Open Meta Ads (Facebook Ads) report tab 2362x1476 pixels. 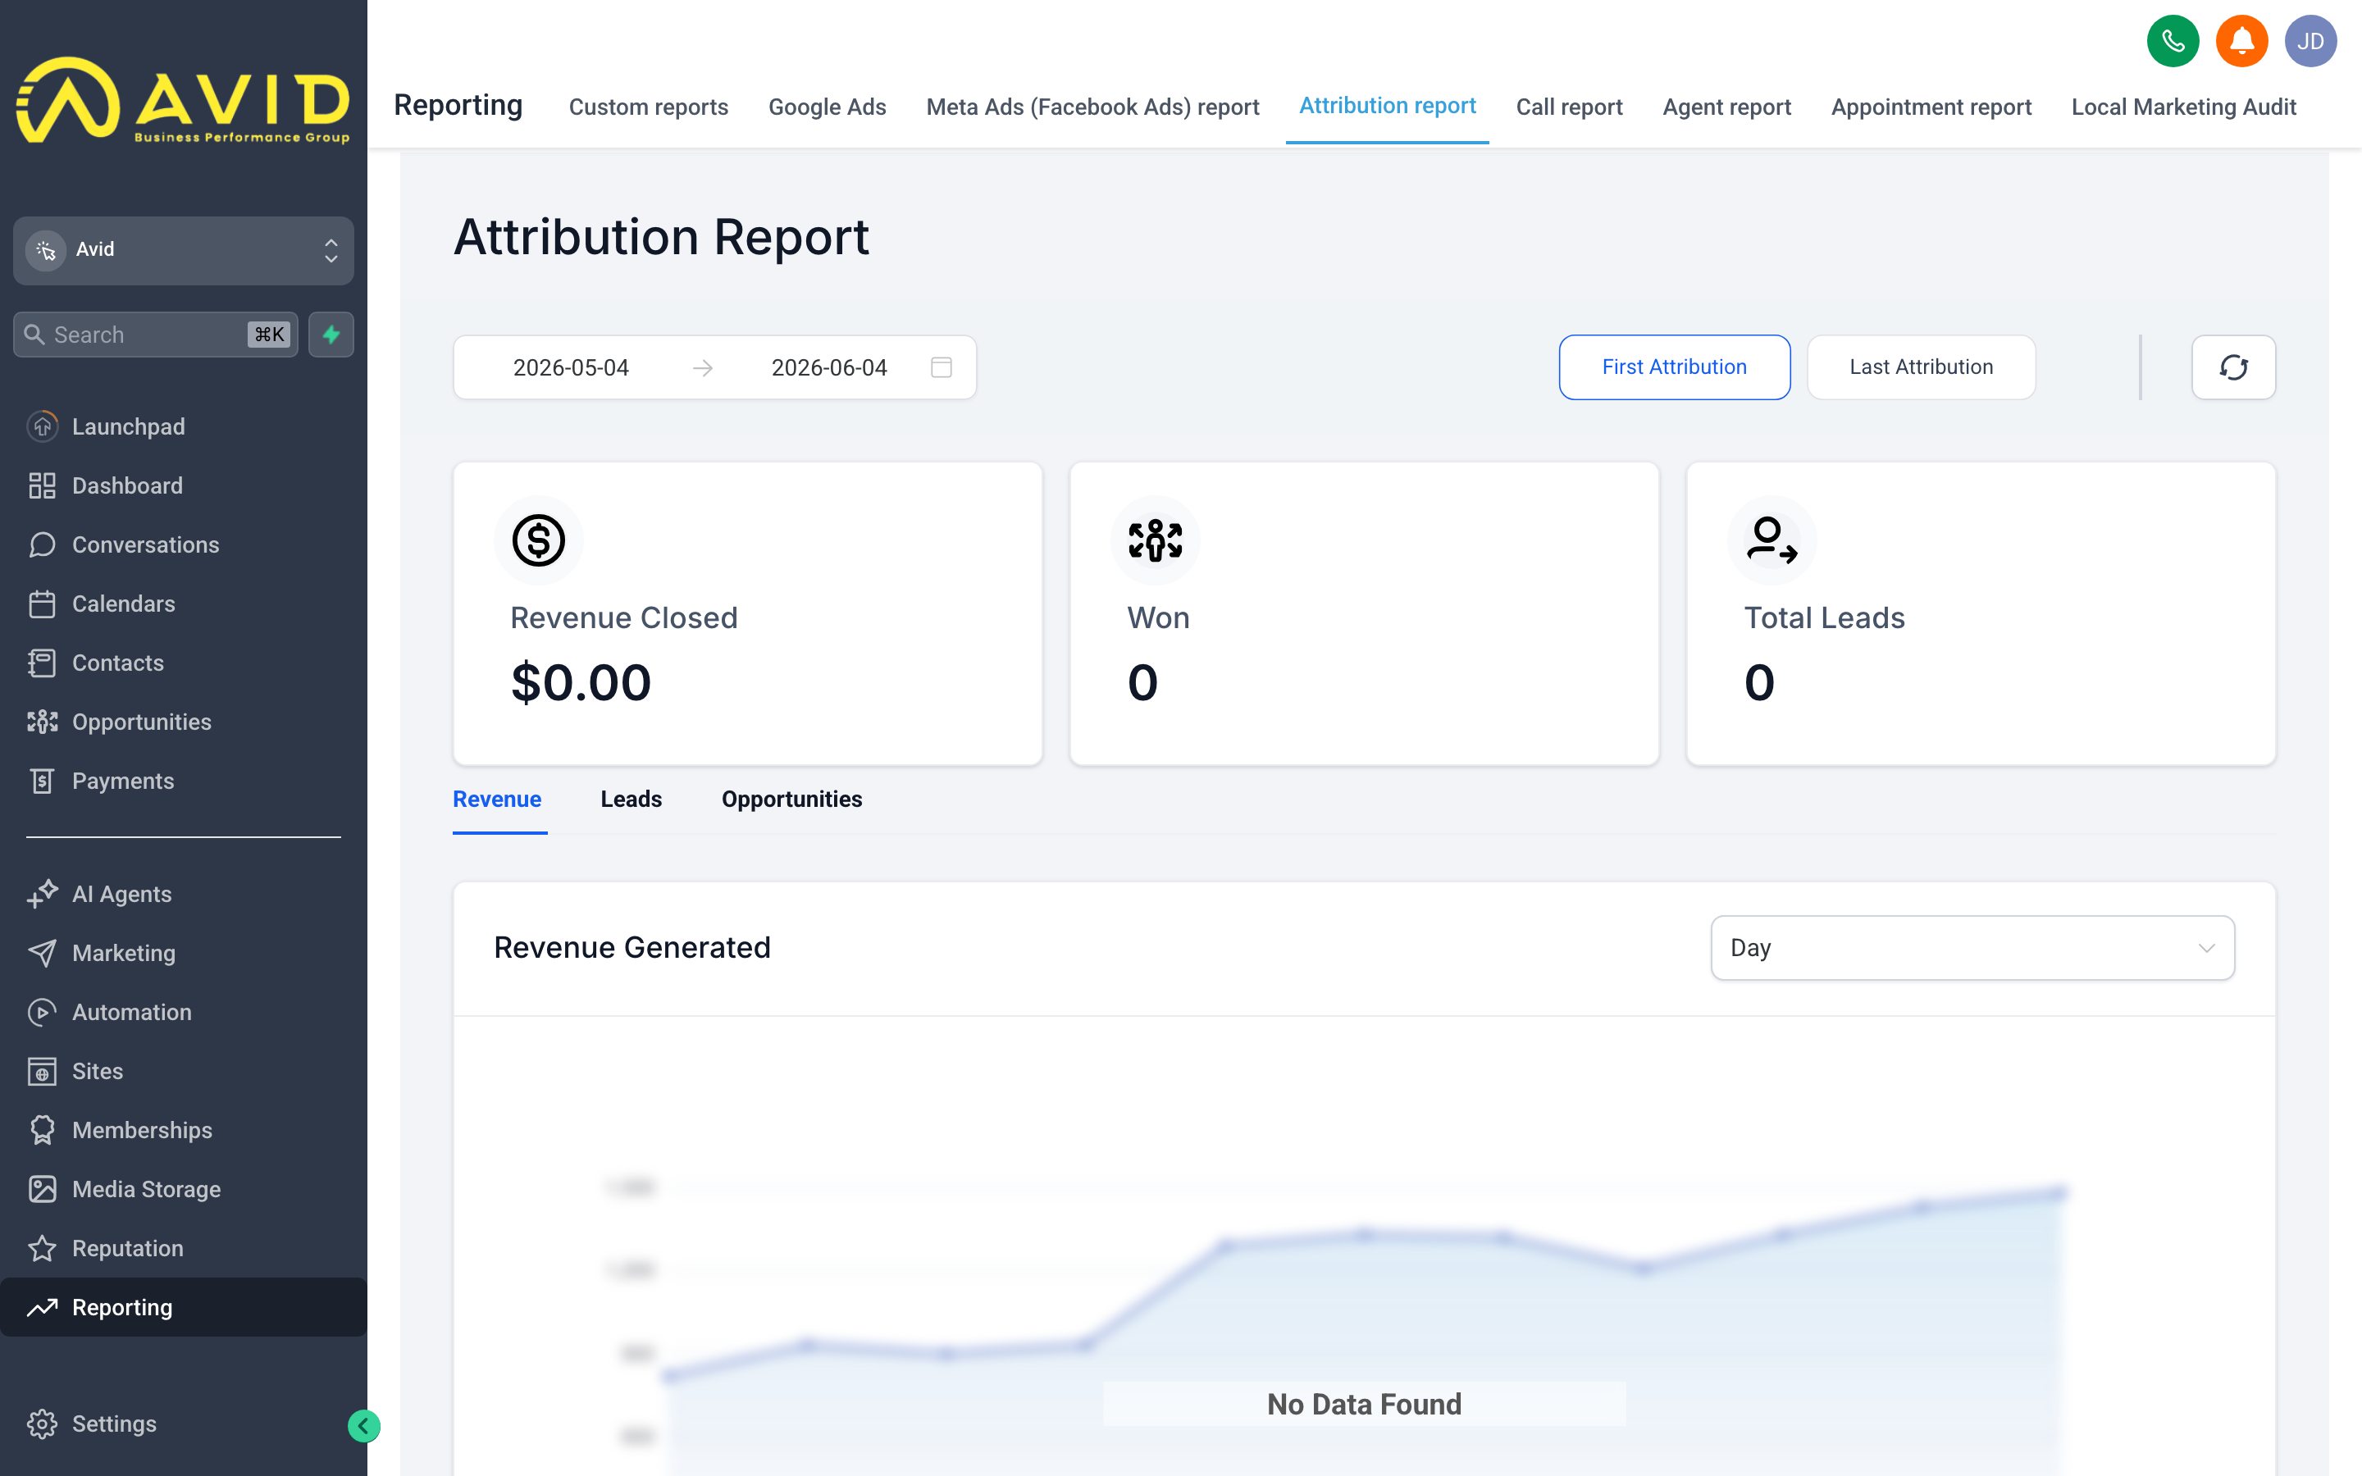coord(1092,107)
